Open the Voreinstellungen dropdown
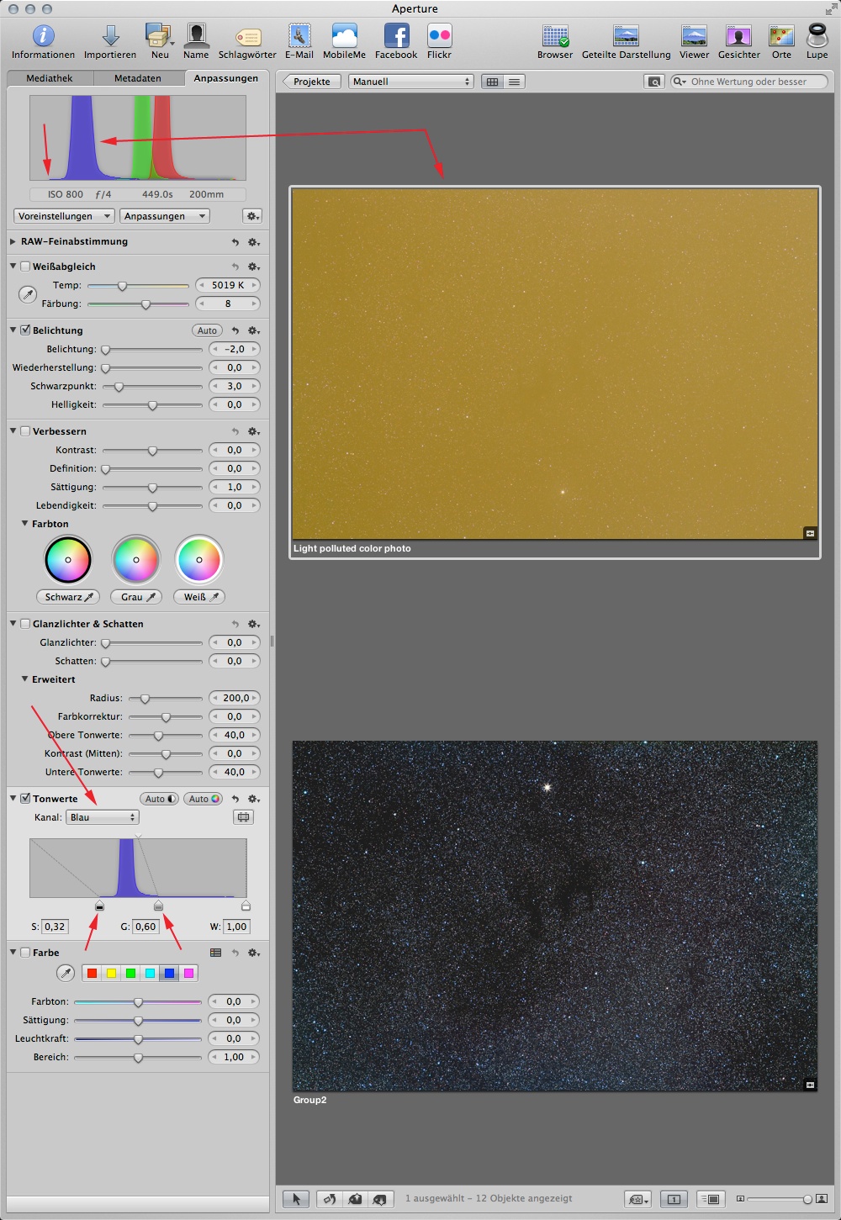841x1220 pixels. [x=64, y=216]
